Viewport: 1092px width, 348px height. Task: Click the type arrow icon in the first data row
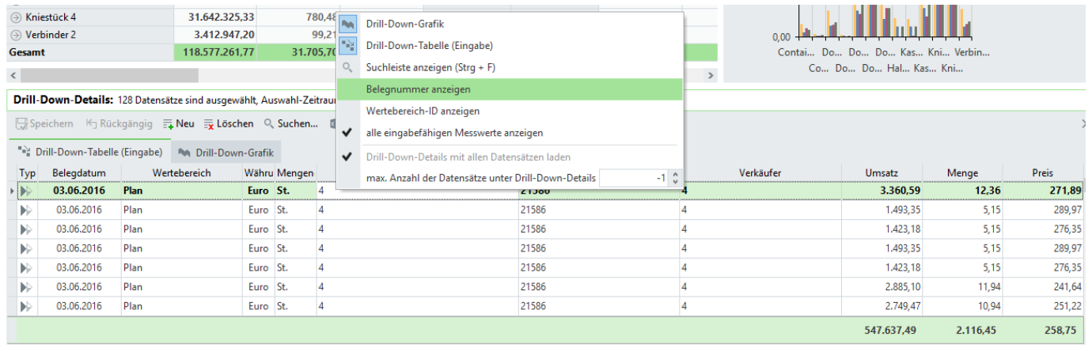click(x=28, y=191)
